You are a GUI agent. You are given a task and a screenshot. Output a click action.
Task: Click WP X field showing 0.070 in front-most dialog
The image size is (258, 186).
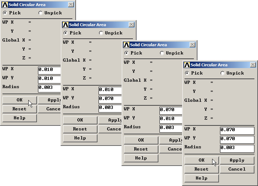[237, 130]
